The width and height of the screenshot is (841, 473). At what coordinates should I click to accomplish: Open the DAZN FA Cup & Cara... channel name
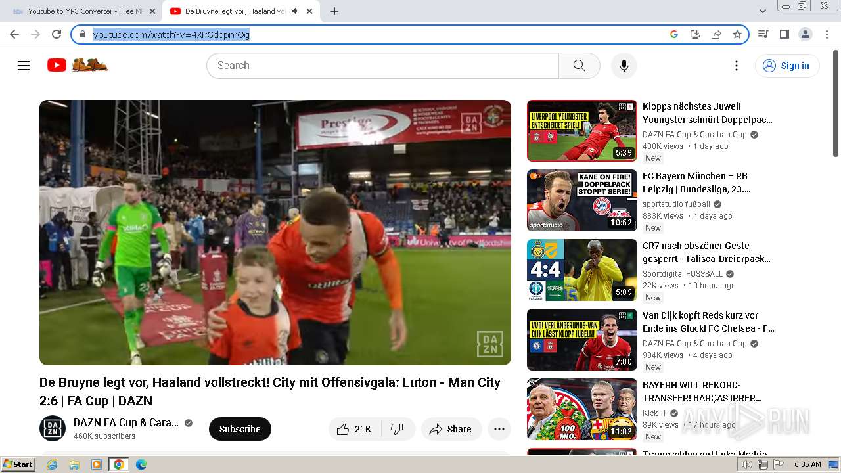tap(126, 422)
